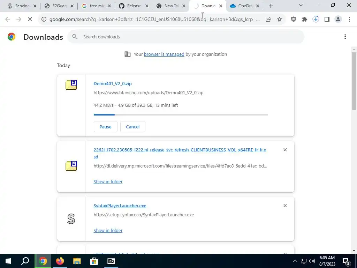
Task: Open the Windows Start menu
Action: [8, 261]
